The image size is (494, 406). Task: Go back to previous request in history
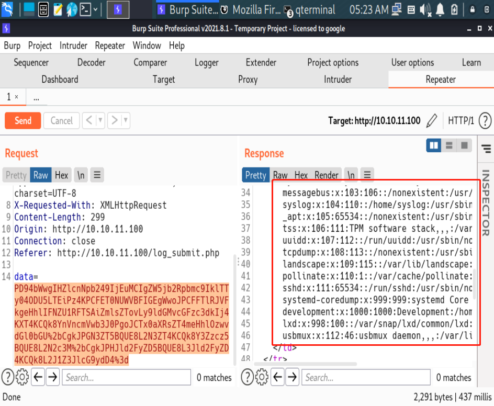point(89,120)
